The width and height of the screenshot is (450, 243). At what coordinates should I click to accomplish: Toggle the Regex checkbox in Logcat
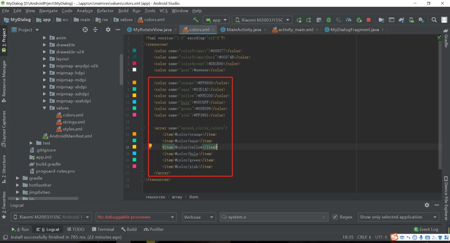(x=336, y=217)
